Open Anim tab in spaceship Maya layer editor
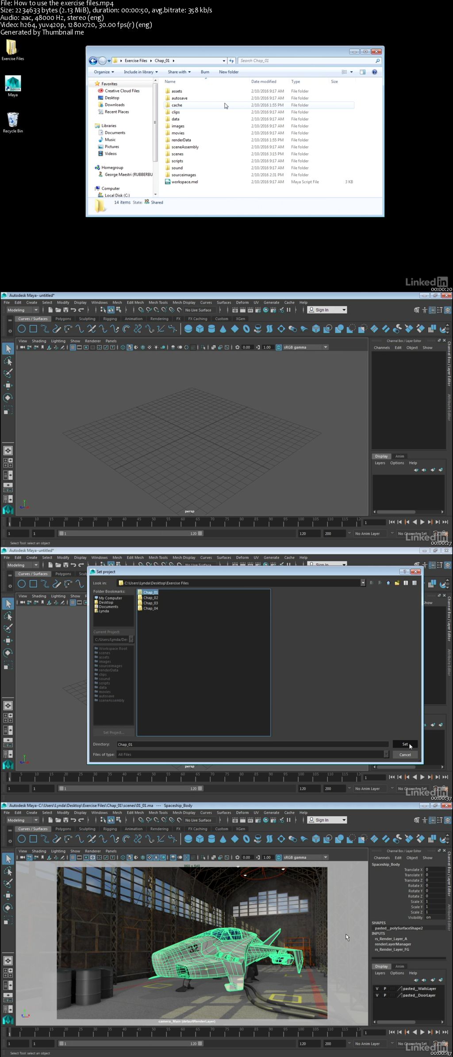 pos(399,966)
